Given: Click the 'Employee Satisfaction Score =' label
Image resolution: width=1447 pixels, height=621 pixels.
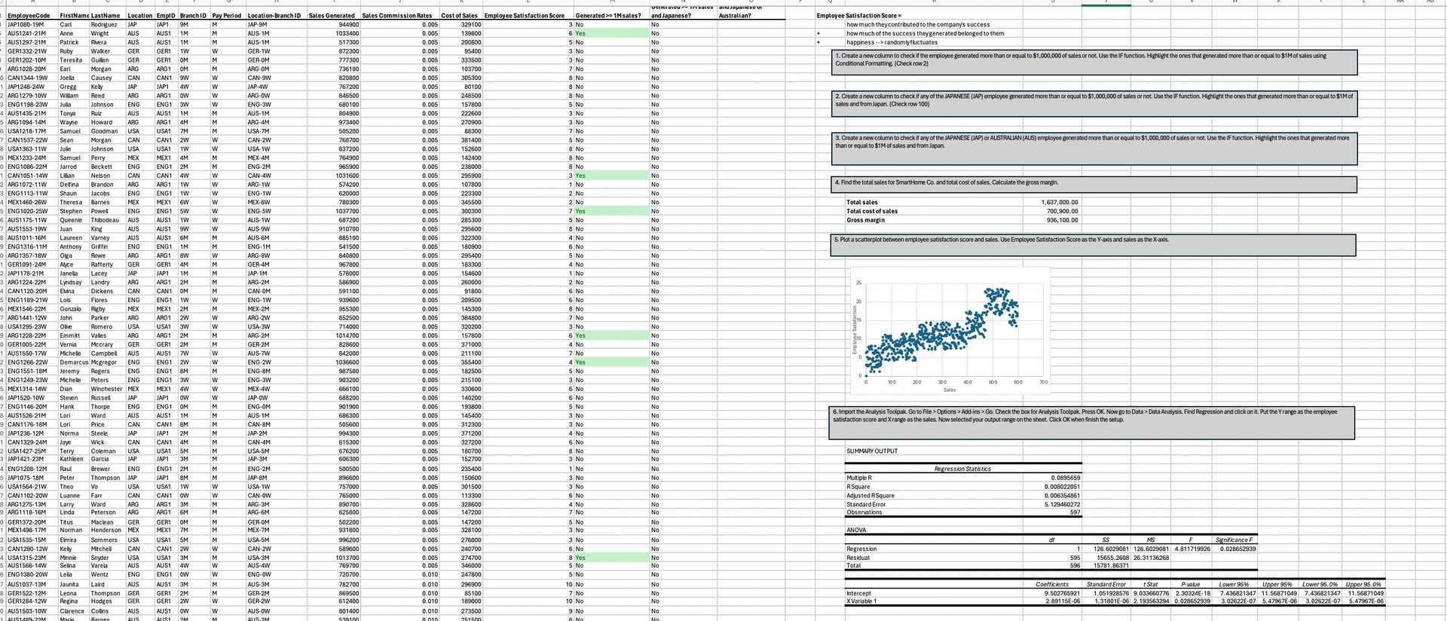Looking at the screenshot, I should click(858, 16).
